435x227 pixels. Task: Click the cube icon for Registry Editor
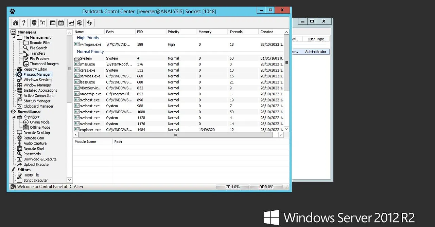[x=20, y=69]
